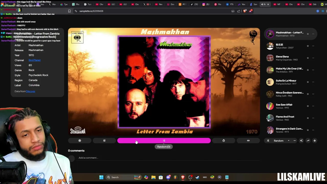Copy the link with the chain icon button

(x=248, y=141)
